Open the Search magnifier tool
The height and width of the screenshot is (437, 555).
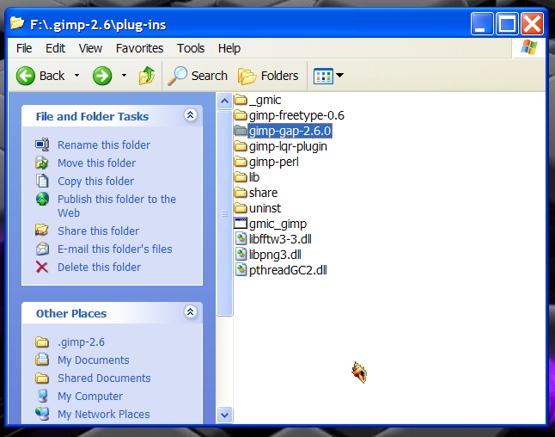coord(198,76)
